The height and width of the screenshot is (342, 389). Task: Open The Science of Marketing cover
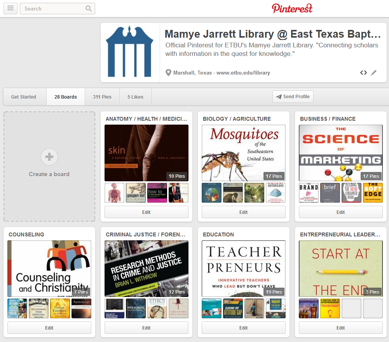[341, 153]
